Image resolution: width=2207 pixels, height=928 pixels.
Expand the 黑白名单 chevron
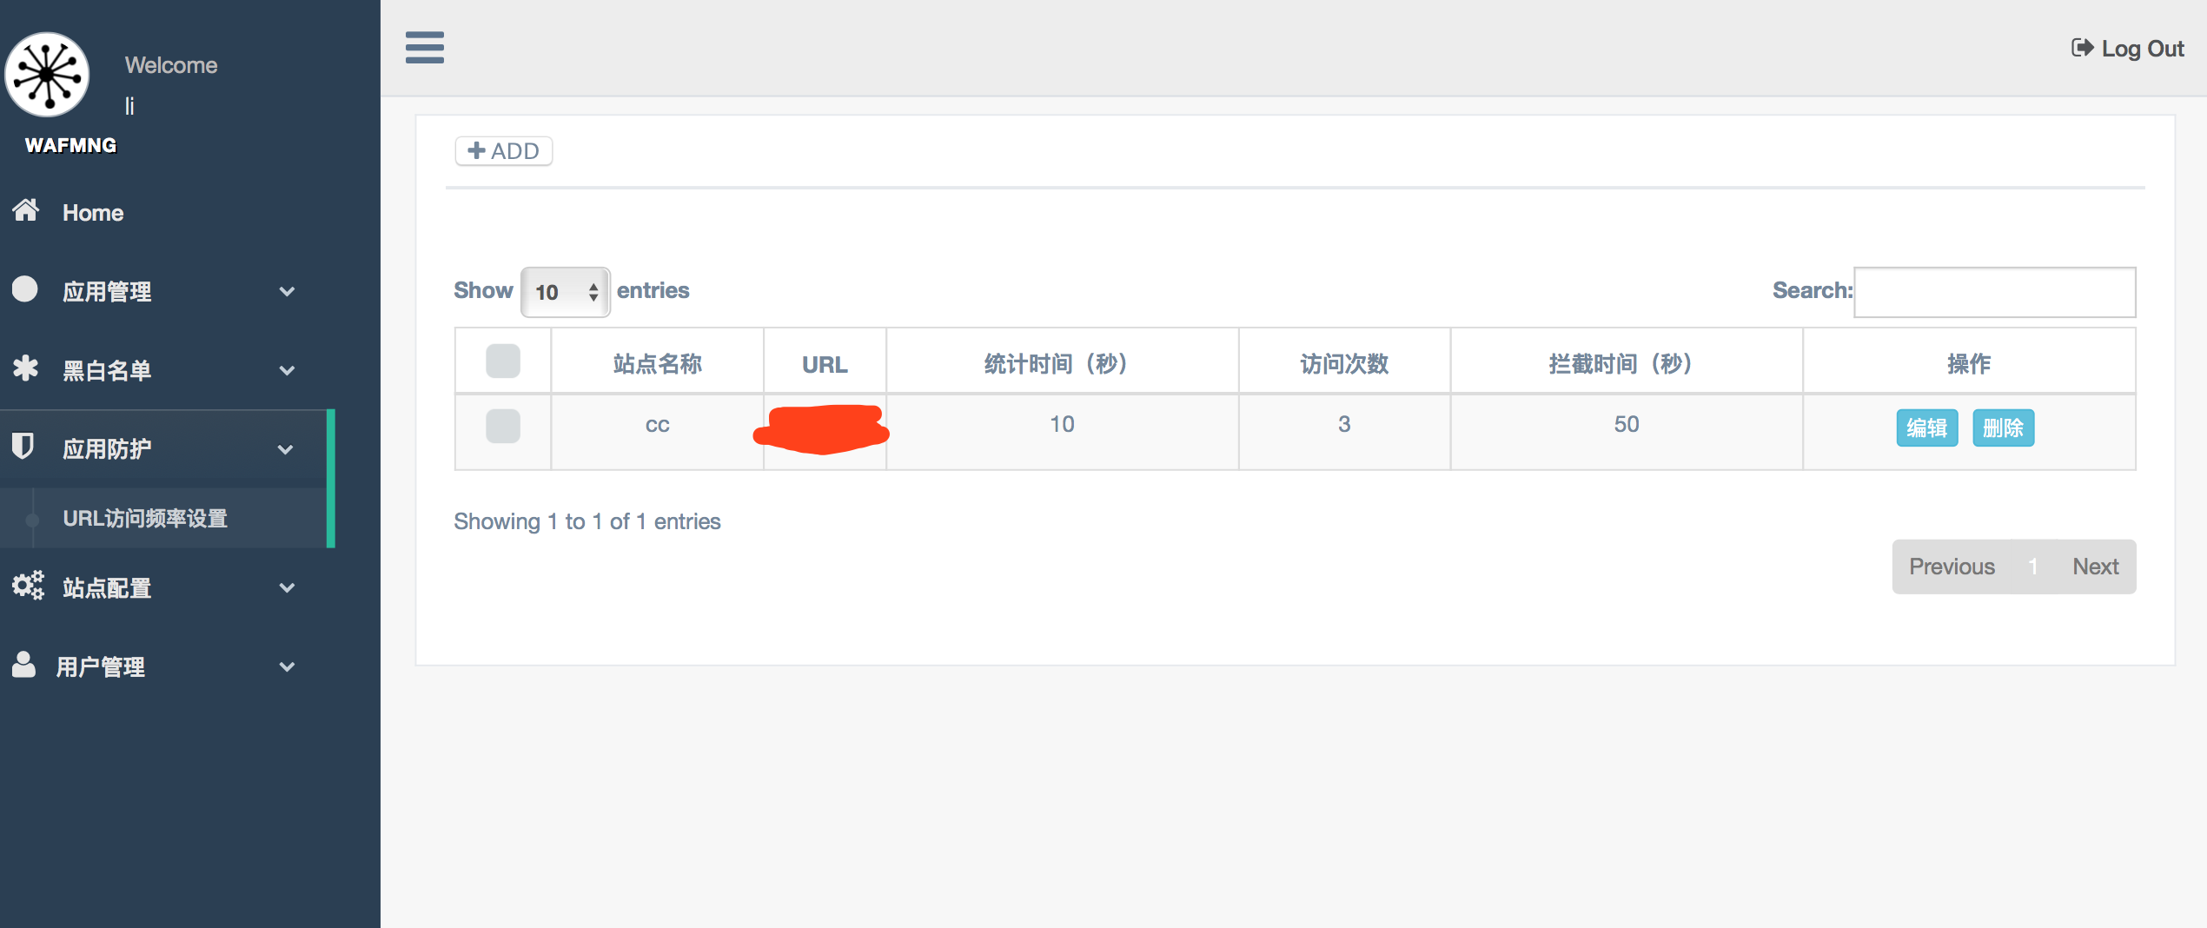click(x=287, y=371)
